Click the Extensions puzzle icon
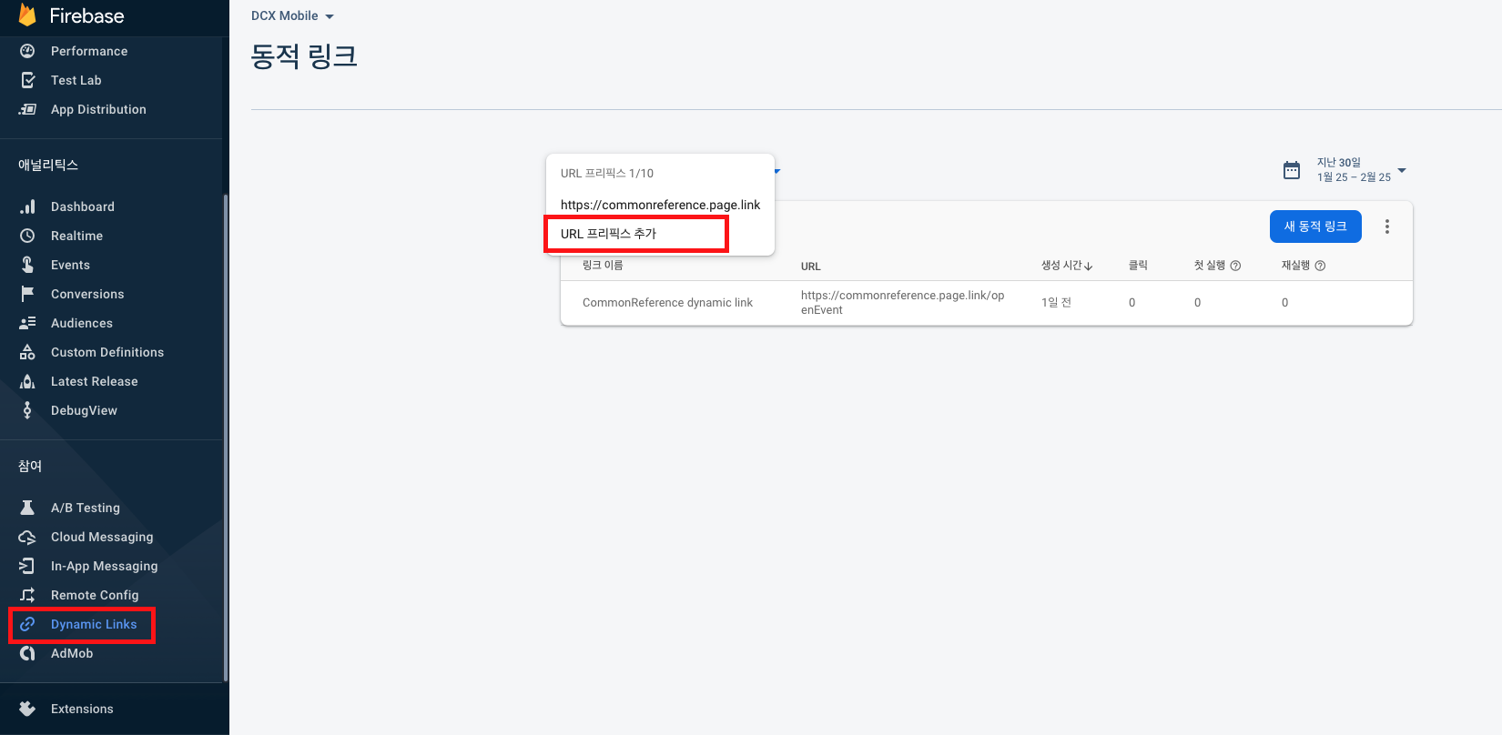Viewport: 1502px width, 735px height. 27,709
